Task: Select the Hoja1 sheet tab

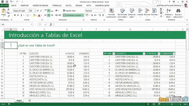Action: point(19,100)
